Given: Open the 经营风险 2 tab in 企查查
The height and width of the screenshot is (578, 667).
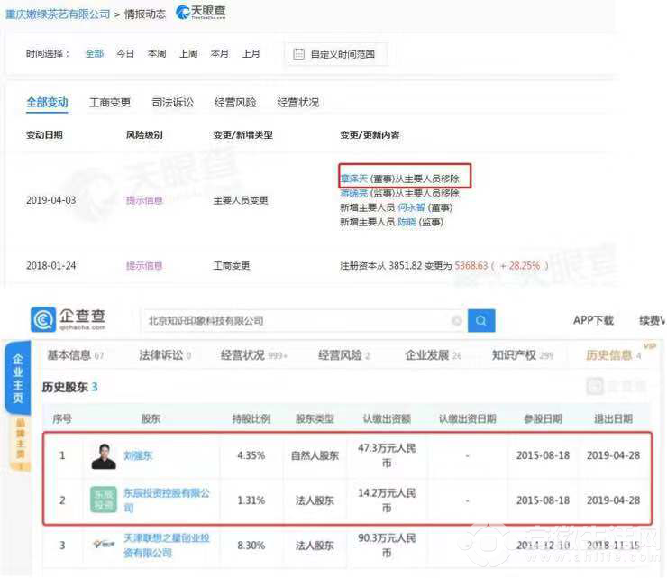Looking at the screenshot, I should coord(344,355).
